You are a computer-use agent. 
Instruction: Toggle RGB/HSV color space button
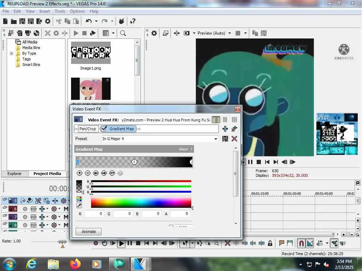pos(79,199)
